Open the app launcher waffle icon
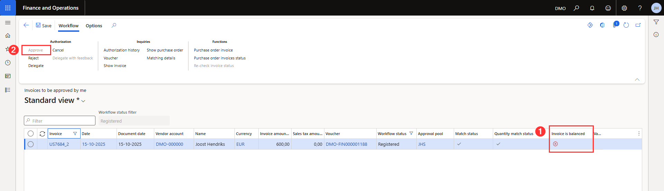Viewport: 664px width, 191px height. pyautogui.click(x=8, y=8)
